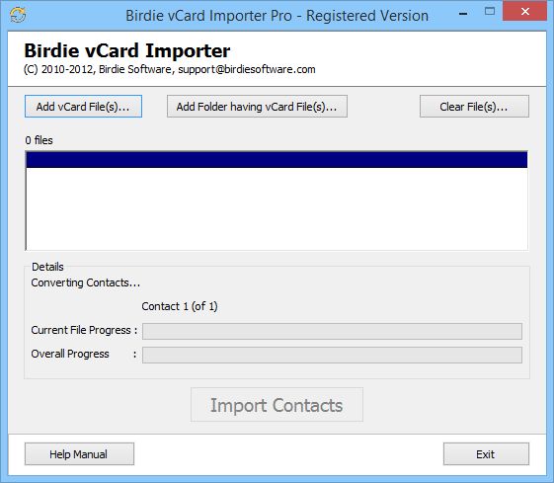Click the Birdie vCard Importer heading

click(127, 50)
